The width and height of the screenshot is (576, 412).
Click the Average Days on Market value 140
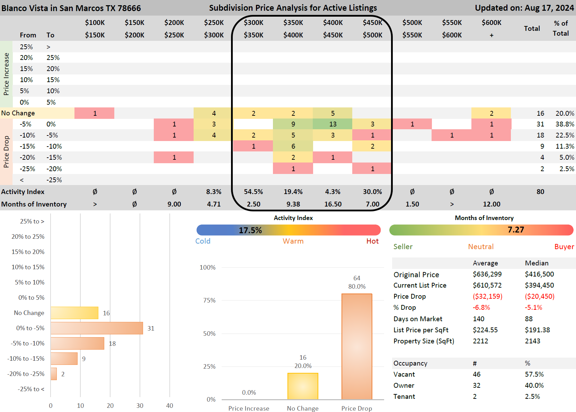point(478,319)
